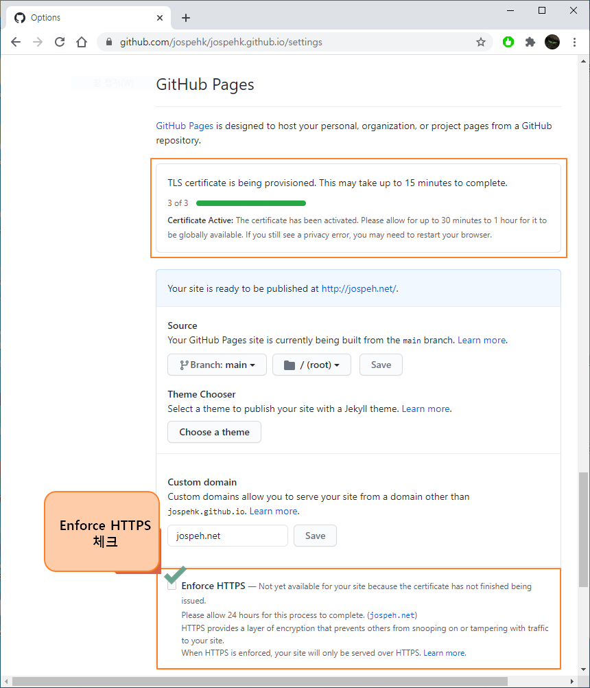Reload the settings page
This screenshot has width=590, height=688.
pyautogui.click(x=60, y=42)
